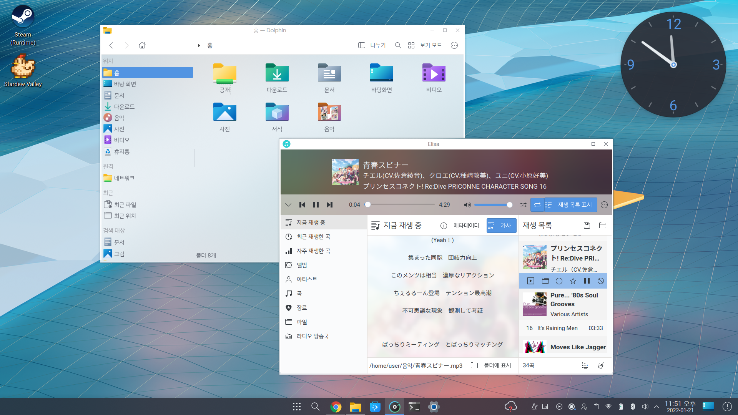Screen dimensions: 738x415
Task: Open 라디오 방송국 radio view
Action: pos(324,336)
